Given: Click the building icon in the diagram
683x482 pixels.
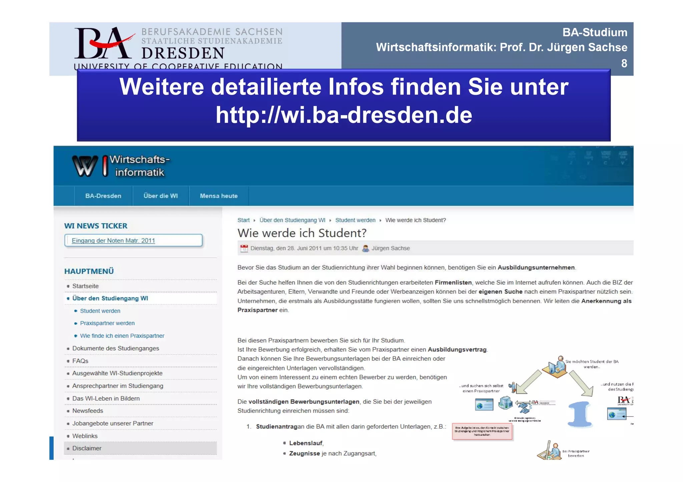Looking at the screenshot, I should tap(505, 403).
